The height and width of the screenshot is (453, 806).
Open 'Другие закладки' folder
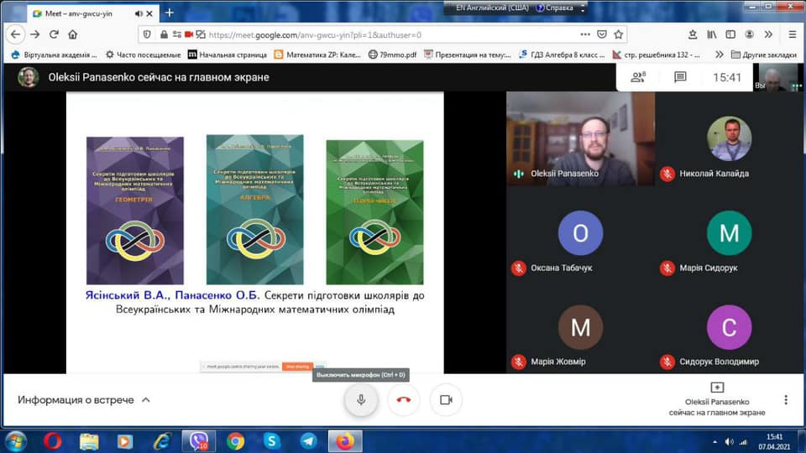click(764, 55)
